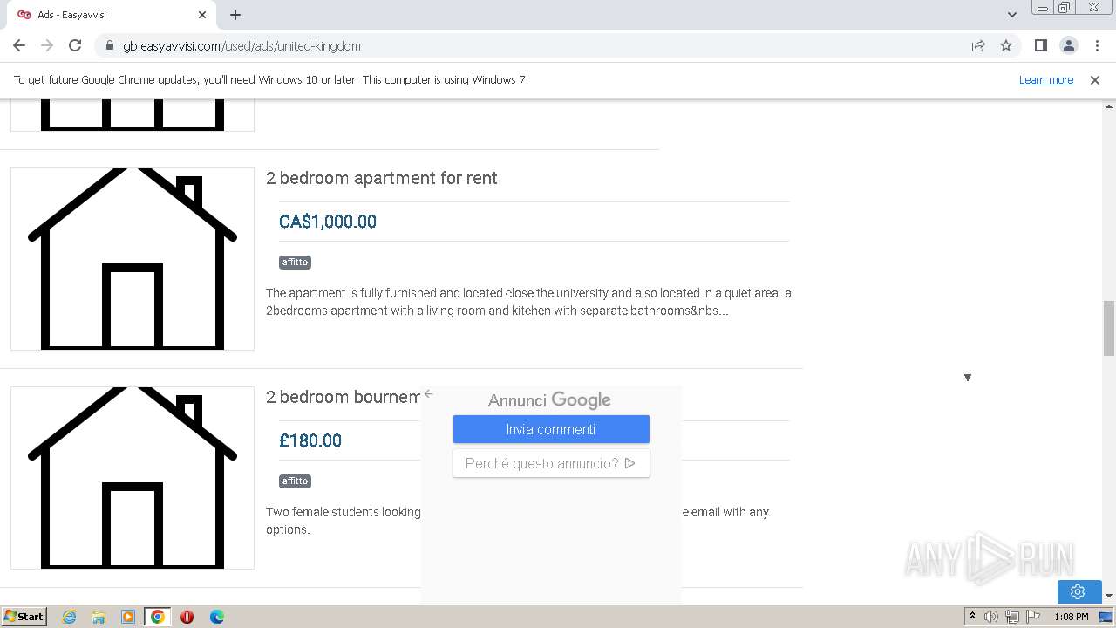Open Internet Explorer from the taskbar
Screen dimensions: 1116x628
click(69, 617)
